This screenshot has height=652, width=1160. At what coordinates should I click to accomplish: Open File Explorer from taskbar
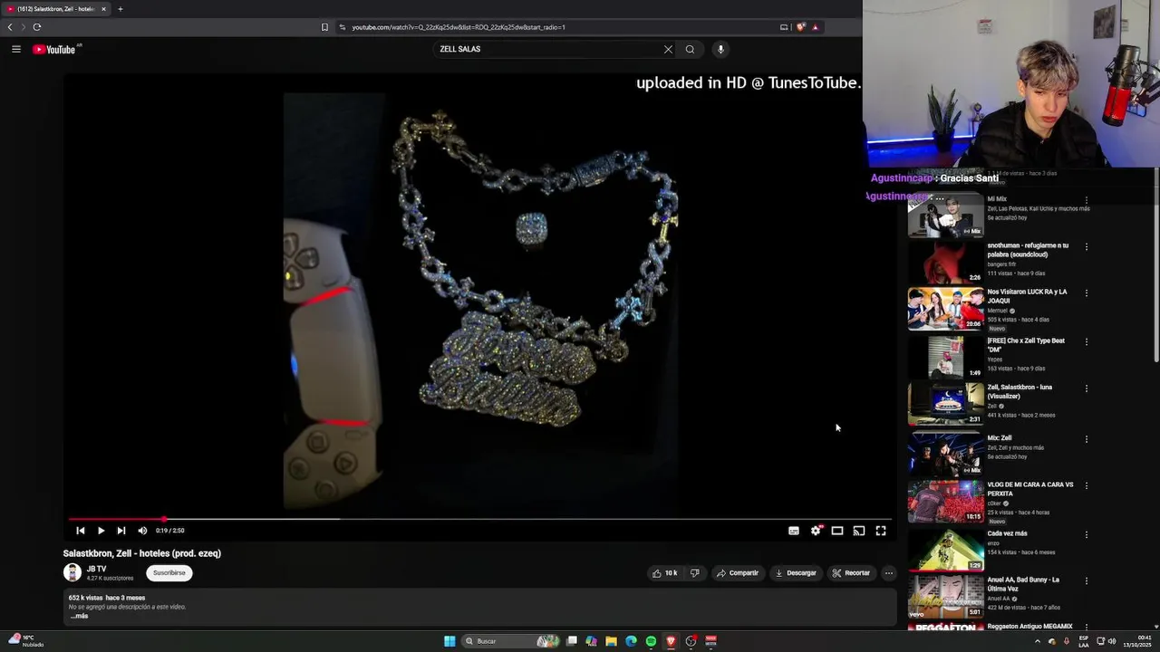tap(612, 641)
